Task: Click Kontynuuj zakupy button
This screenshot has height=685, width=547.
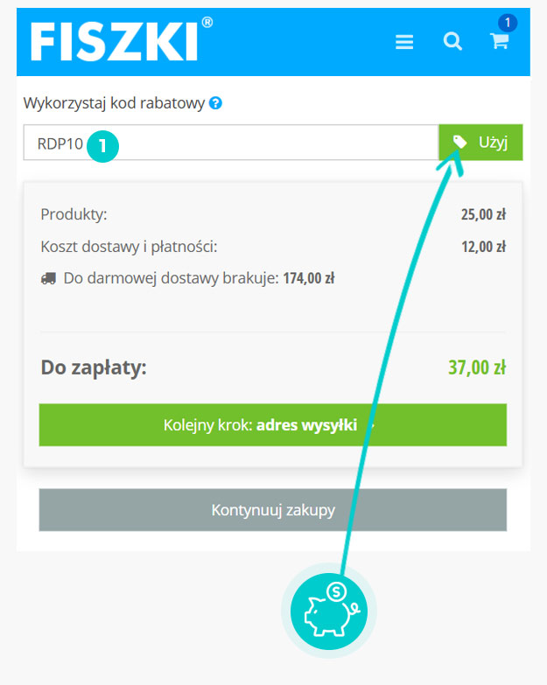Action: (273, 510)
